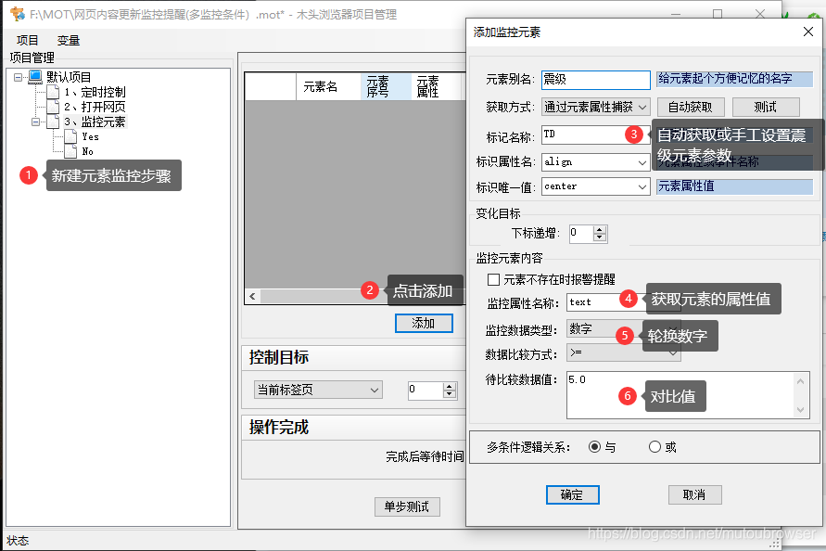Select the No branch item
This screenshot has height=551, width=826.
[x=87, y=151]
